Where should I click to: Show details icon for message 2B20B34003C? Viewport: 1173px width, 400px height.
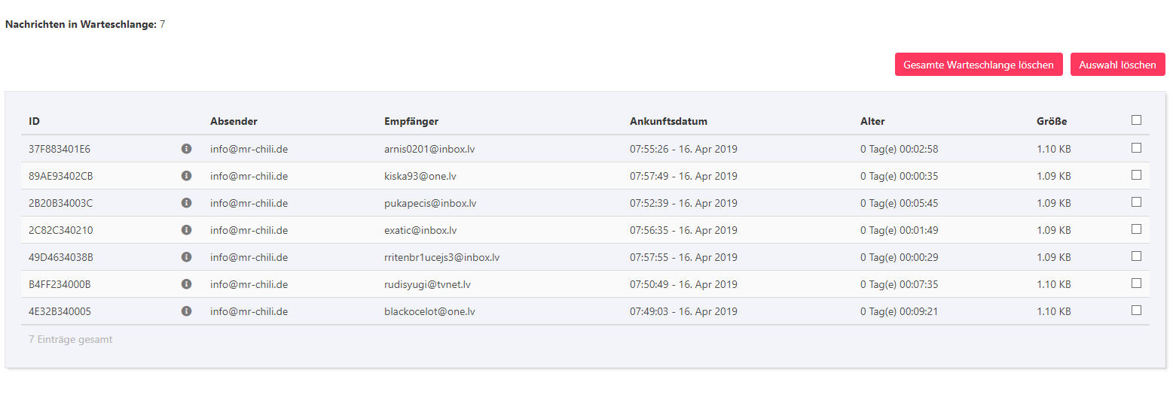[x=187, y=203]
